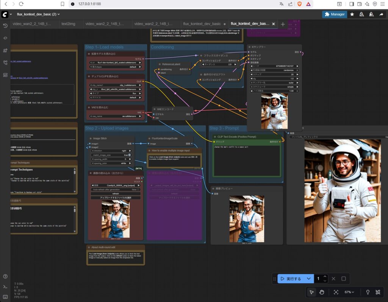Activate the arrow select tool
Screen dimensions: 388x302
point(311,292)
